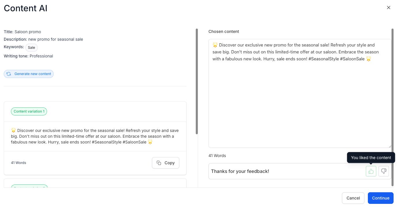Click the 'You liked the content' tooltip

pos(371,158)
